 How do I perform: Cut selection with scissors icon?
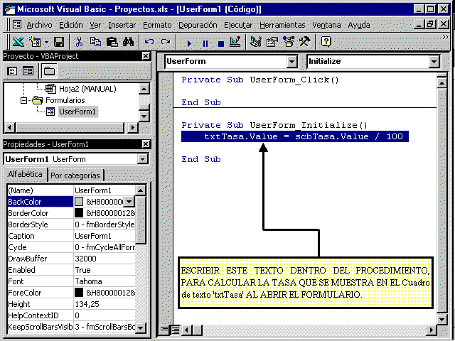click(x=79, y=42)
